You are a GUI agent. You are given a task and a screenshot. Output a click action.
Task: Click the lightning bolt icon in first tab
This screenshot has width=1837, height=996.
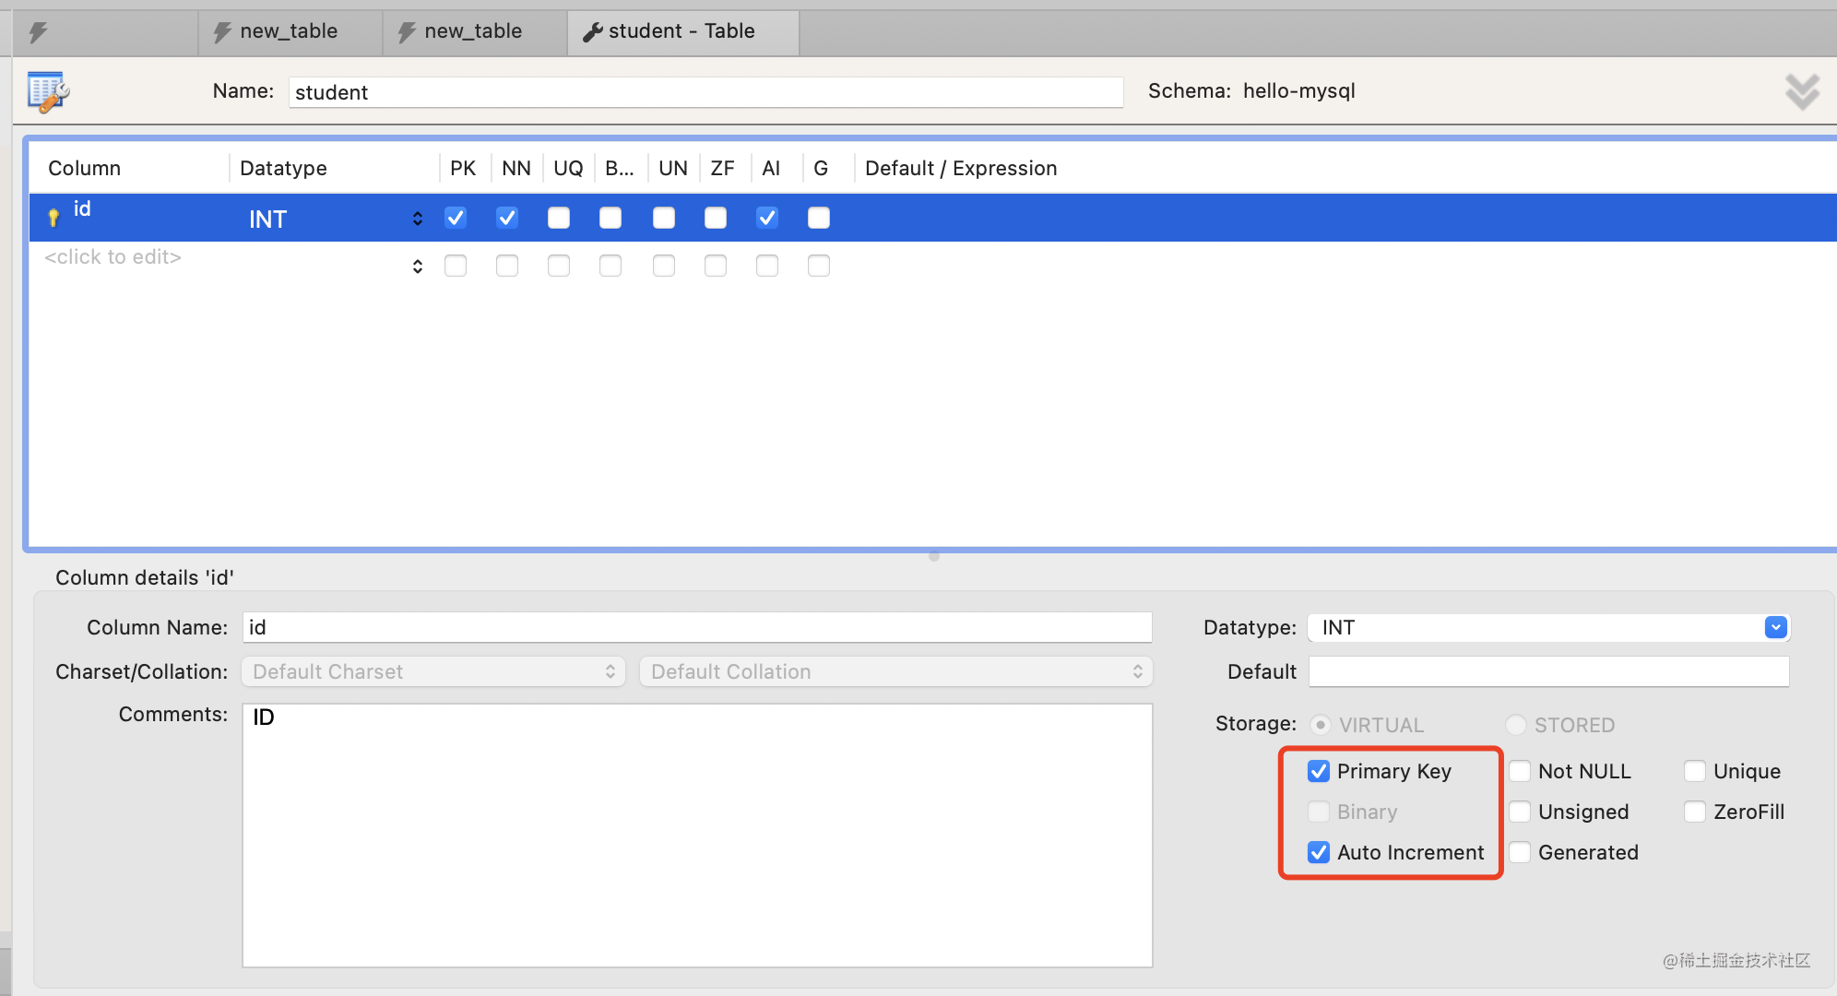point(38,33)
